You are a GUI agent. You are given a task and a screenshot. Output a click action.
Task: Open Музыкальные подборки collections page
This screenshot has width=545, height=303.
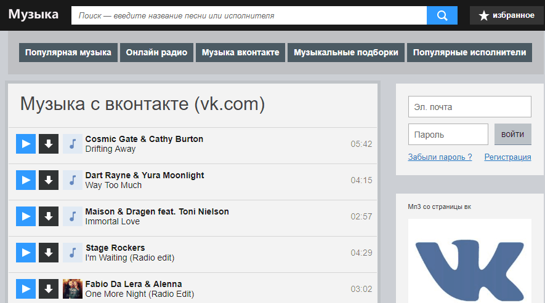coord(346,53)
